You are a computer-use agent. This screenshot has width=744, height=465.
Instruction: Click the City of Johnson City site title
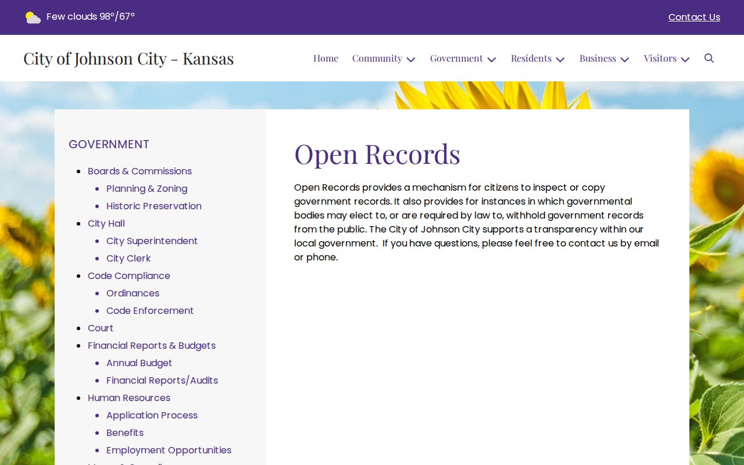point(128,58)
